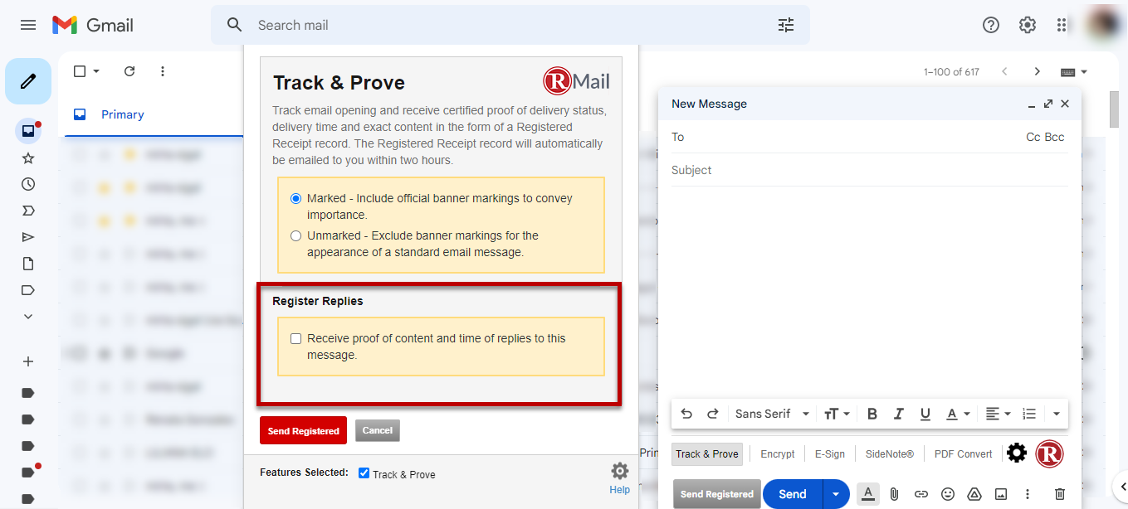This screenshot has height=509, width=1128.
Task: Open Drafts page icon in sidebar
Action: click(x=28, y=264)
